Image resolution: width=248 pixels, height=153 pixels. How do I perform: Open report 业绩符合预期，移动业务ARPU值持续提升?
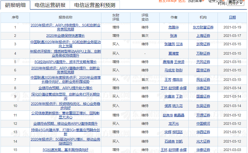tap(65, 124)
